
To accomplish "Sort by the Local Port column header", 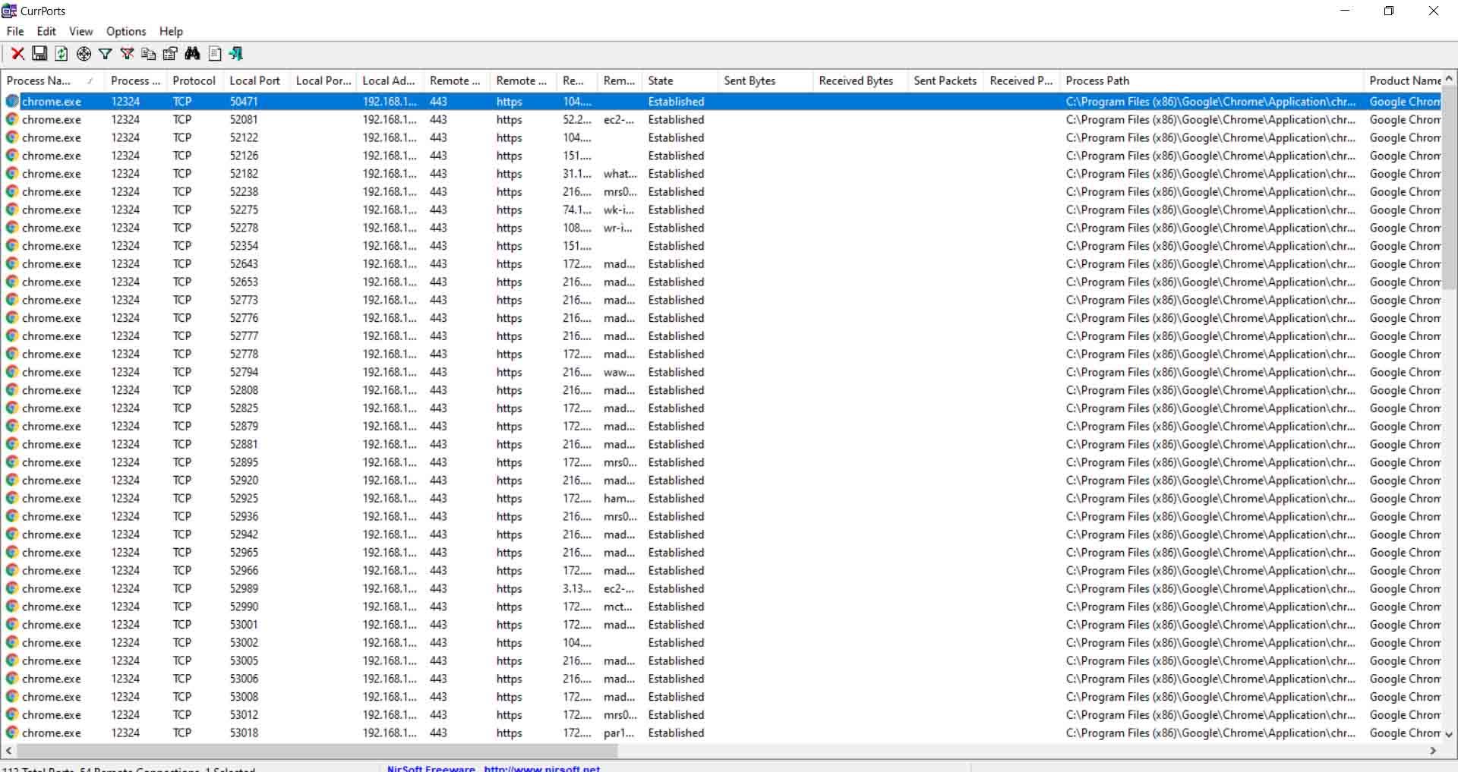I will [x=256, y=80].
